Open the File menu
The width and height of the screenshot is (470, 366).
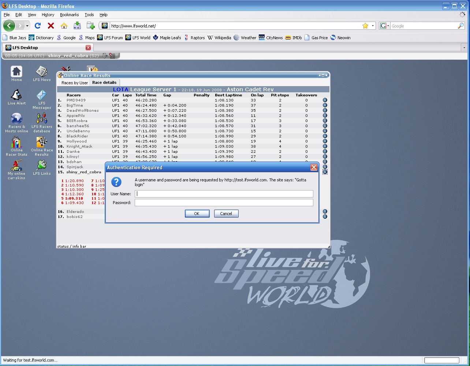tap(7, 15)
